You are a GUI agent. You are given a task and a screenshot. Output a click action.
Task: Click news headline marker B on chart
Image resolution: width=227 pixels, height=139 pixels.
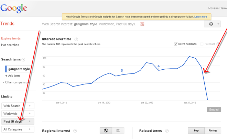(x=122, y=70)
